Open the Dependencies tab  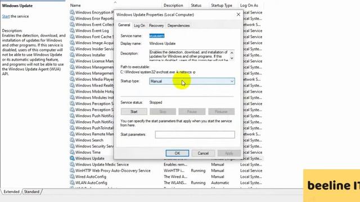coord(178,25)
